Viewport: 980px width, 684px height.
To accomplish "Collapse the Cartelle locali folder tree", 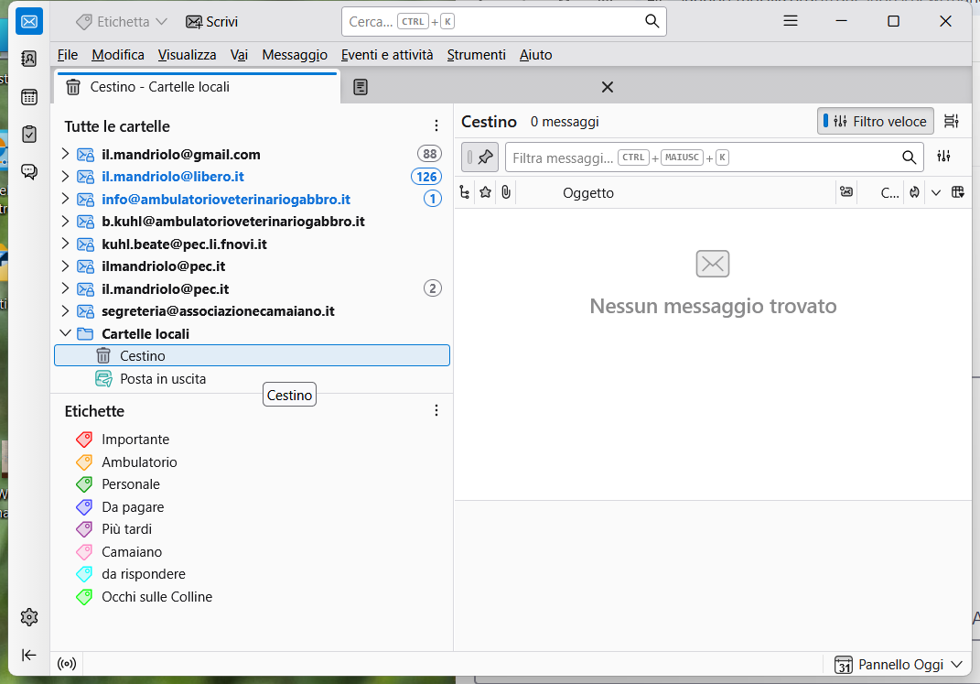I will pyautogui.click(x=65, y=333).
